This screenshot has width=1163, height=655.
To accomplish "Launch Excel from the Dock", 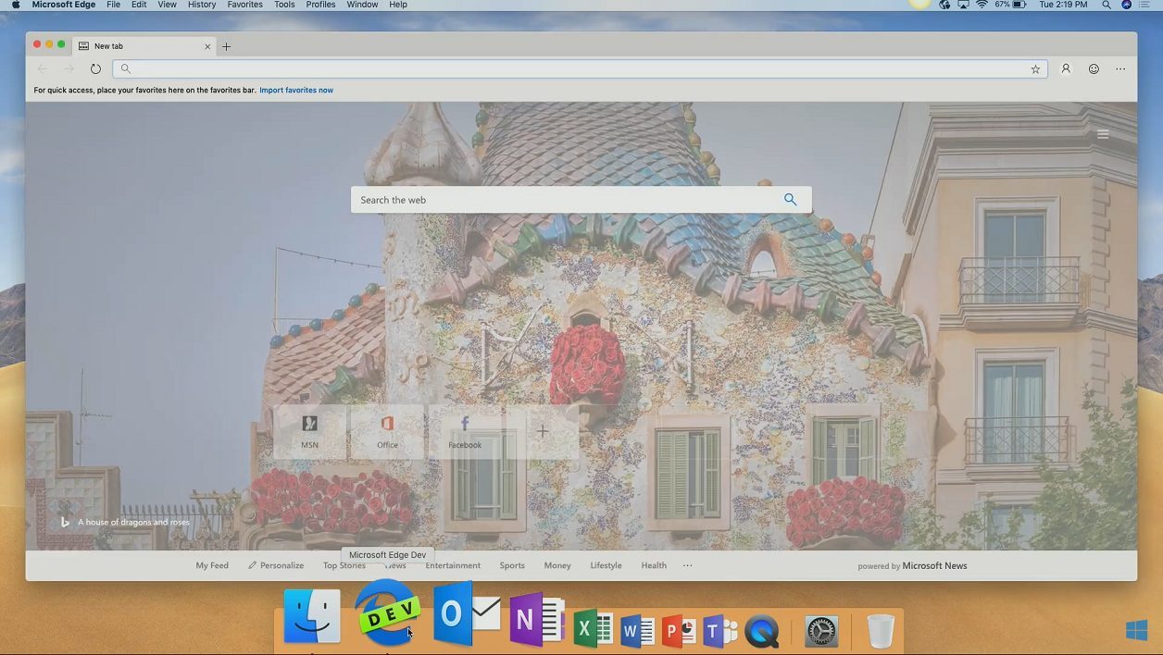I will click(593, 629).
